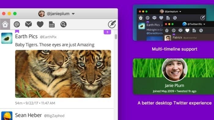The width and height of the screenshot is (214, 120).
Task: Open @EarthPix handle link
Action: (x=48, y=37)
